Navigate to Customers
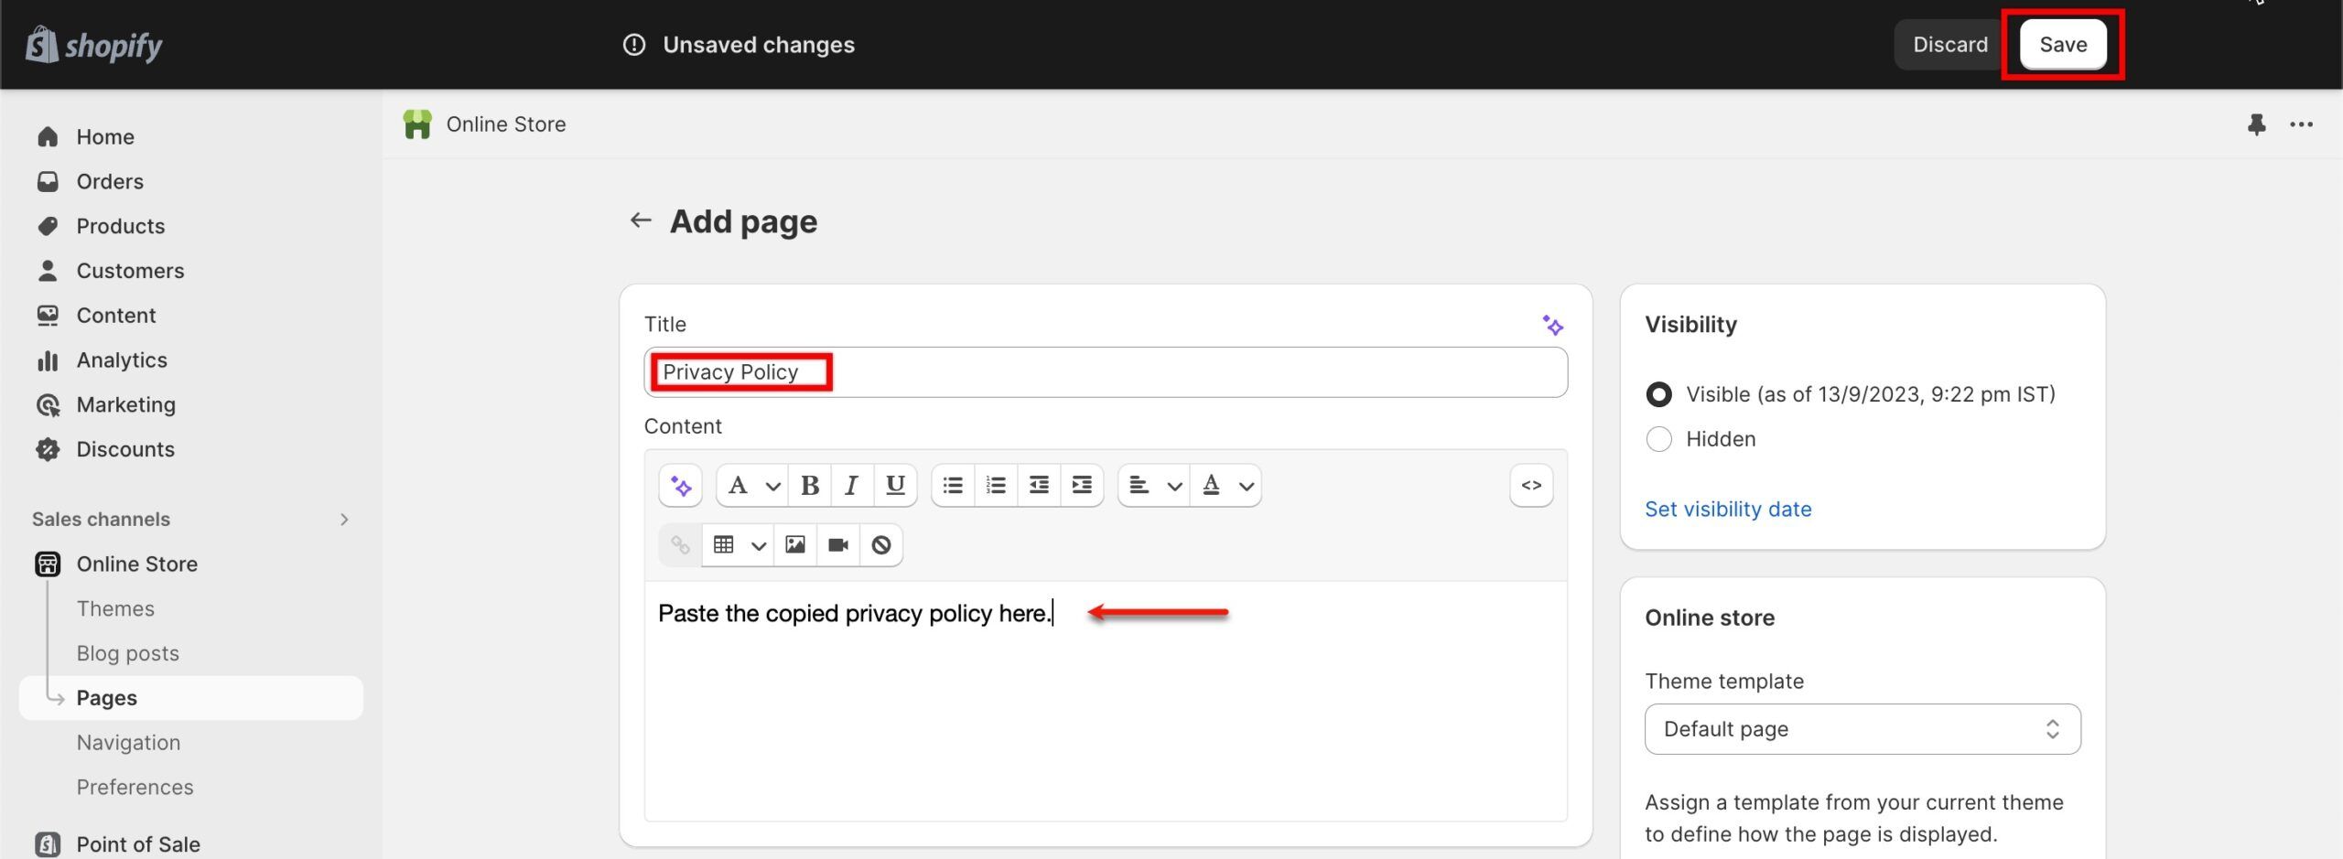 [131, 271]
